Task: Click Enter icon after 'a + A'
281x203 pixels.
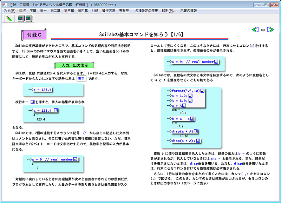Action: (x=184, y=105)
